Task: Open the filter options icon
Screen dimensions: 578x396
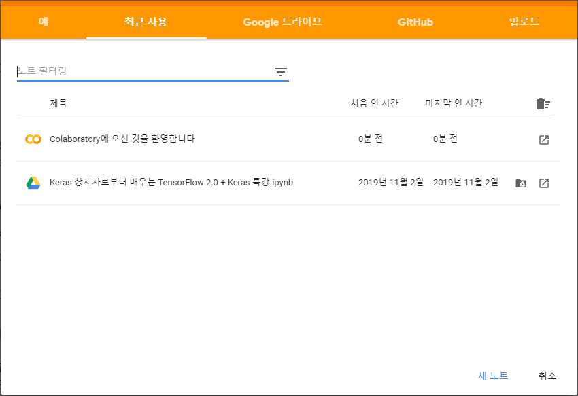Action: [x=281, y=72]
